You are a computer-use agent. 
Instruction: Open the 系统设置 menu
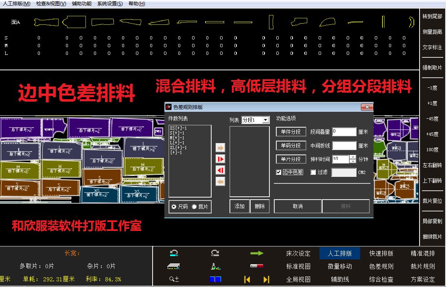click(x=109, y=3)
